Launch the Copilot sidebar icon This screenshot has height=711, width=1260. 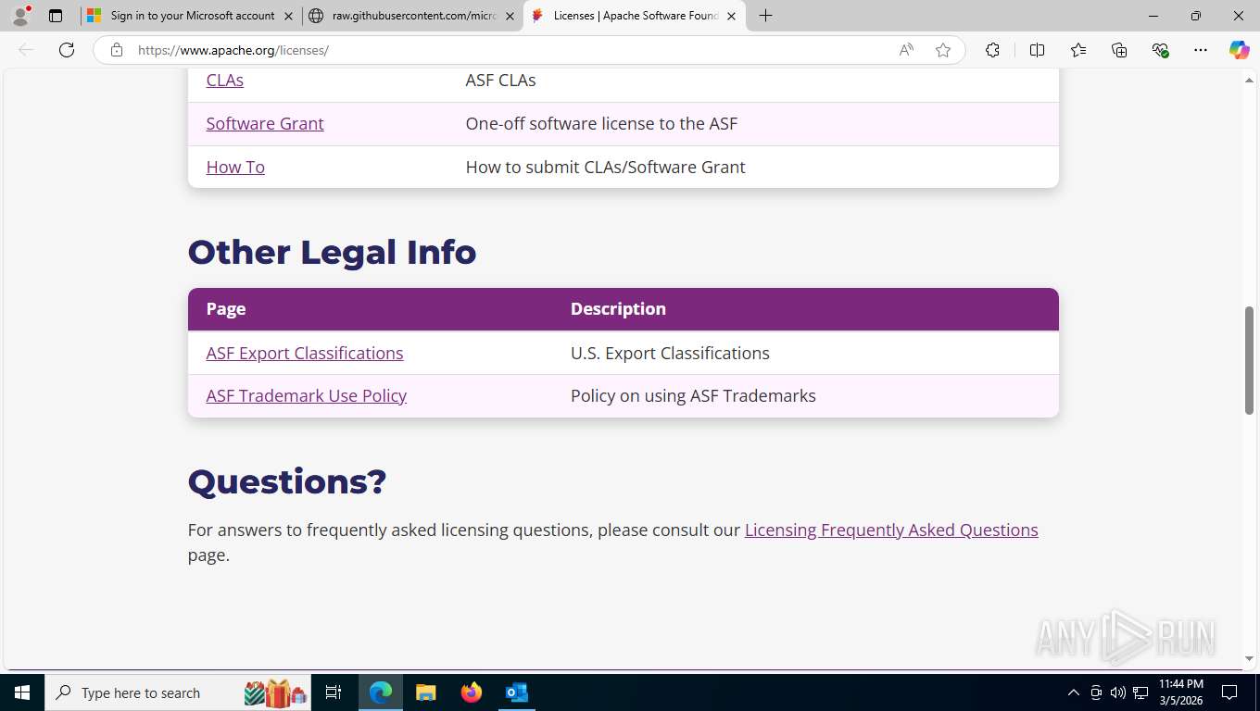tap(1240, 50)
